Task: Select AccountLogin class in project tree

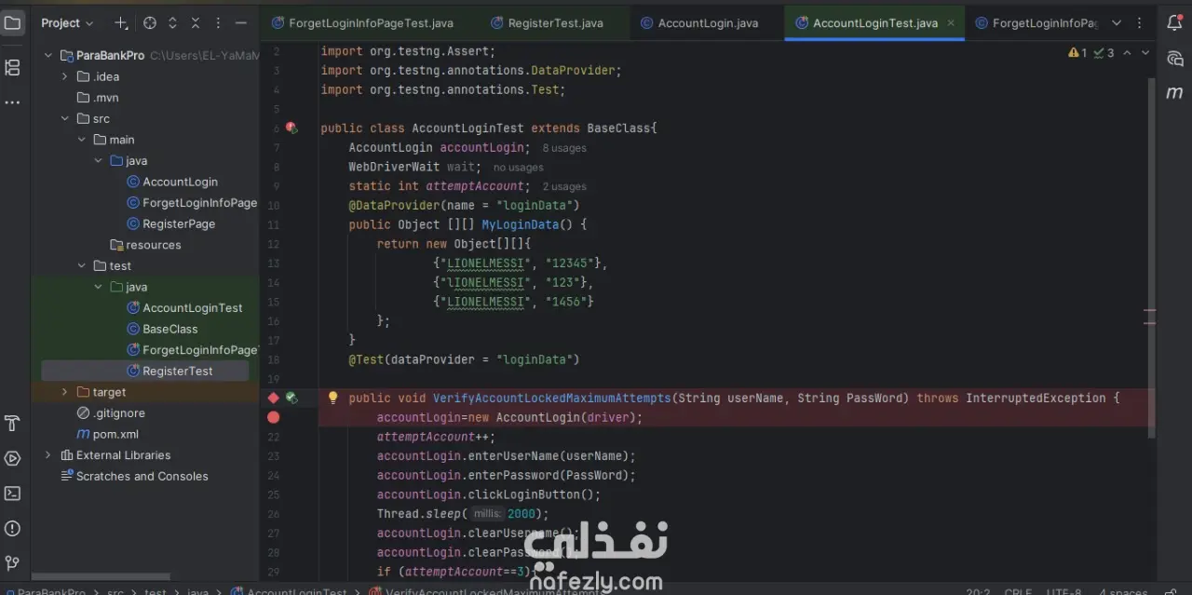Action: (171, 182)
